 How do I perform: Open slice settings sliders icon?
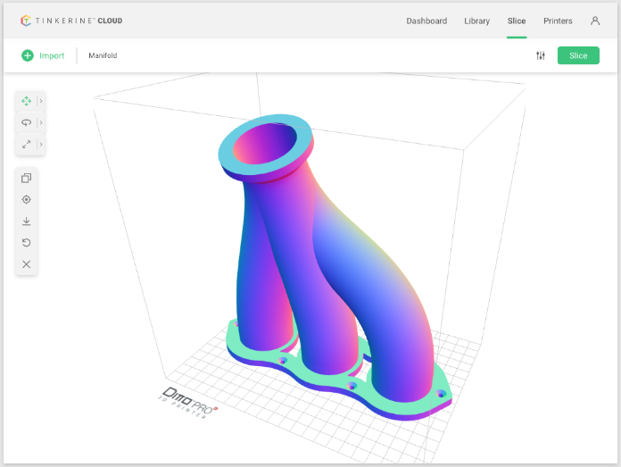pyautogui.click(x=541, y=55)
